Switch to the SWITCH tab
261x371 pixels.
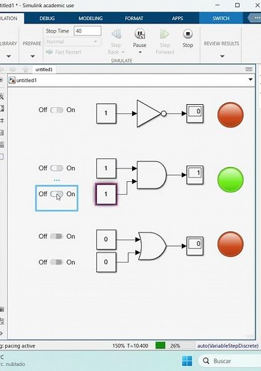pyautogui.click(x=221, y=19)
